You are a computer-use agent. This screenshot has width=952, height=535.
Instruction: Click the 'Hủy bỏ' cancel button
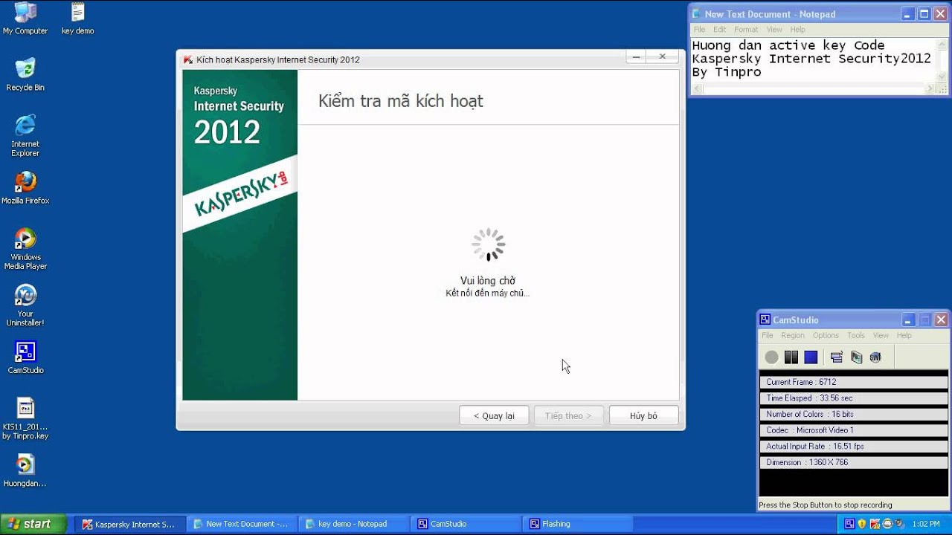(643, 415)
